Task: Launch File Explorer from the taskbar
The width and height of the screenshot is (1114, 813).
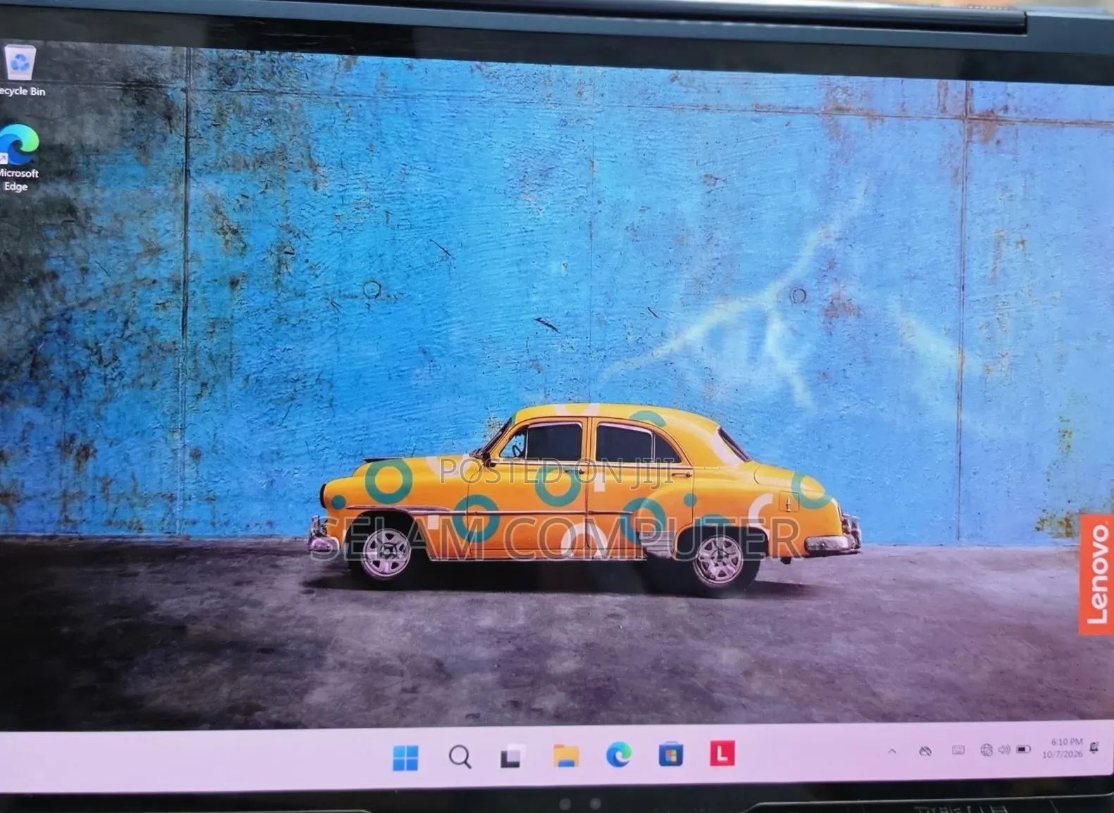Action: (x=565, y=755)
